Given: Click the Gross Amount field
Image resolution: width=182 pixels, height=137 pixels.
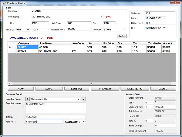Looking at the screenshot, I should [165, 98].
